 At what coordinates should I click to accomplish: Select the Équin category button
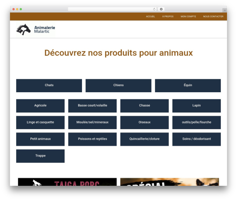coord(188,86)
